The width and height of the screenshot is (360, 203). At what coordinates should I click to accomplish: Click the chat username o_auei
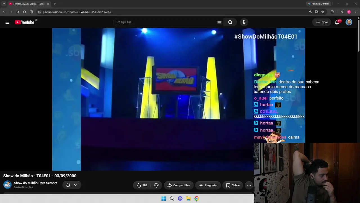pyautogui.click(x=261, y=98)
